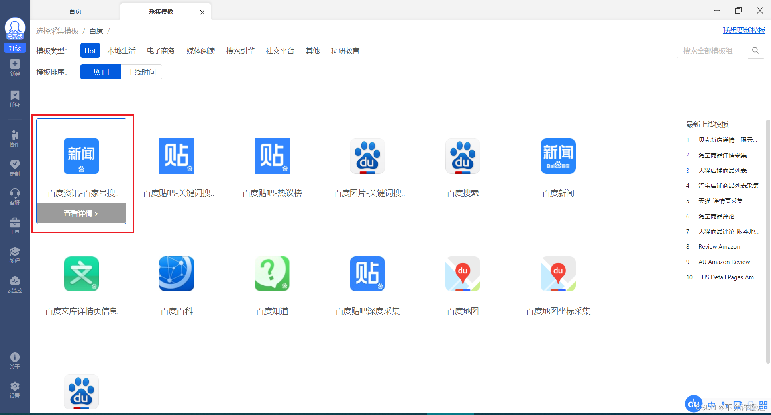Select the 百度地图坐标采集 template icon
The image size is (771, 415).
[x=558, y=274]
